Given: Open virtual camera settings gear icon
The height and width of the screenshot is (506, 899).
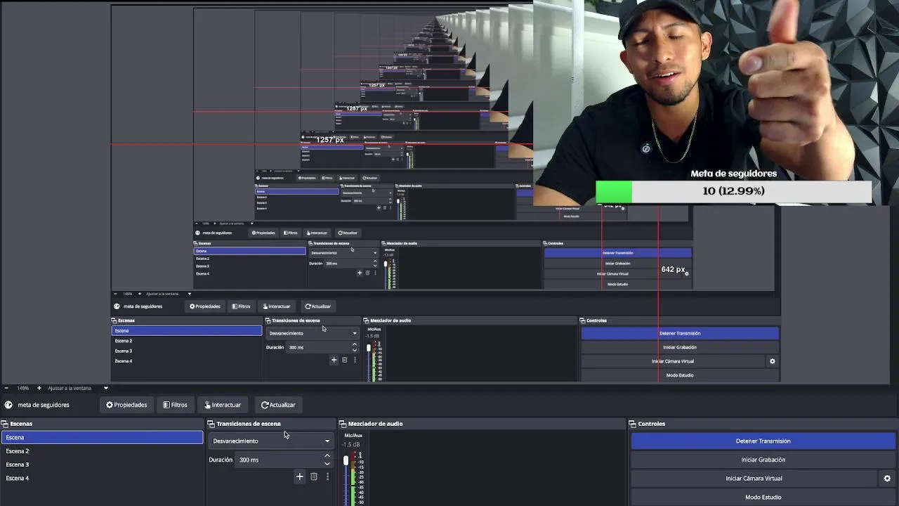Looking at the screenshot, I should pyautogui.click(x=887, y=479).
